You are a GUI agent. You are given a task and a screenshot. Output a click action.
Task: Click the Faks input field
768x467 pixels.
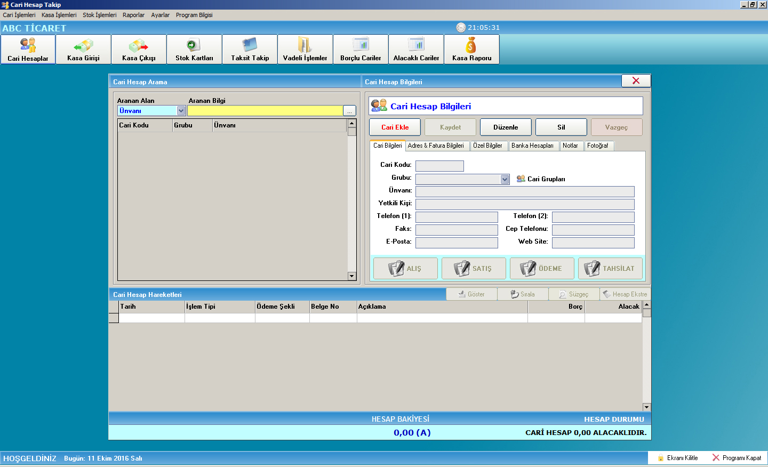457,230
